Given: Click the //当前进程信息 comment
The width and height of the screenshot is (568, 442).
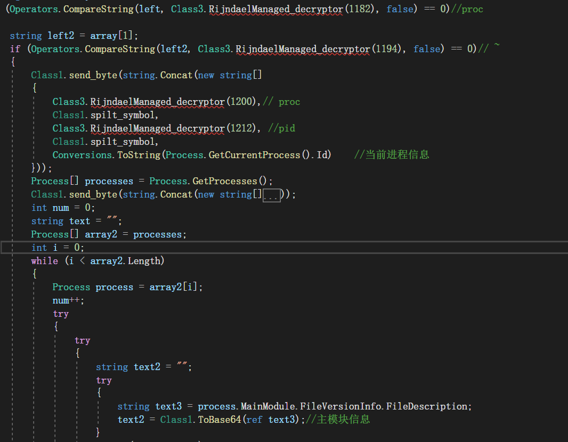Looking at the screenshot, I should click(x=392, y=154).
